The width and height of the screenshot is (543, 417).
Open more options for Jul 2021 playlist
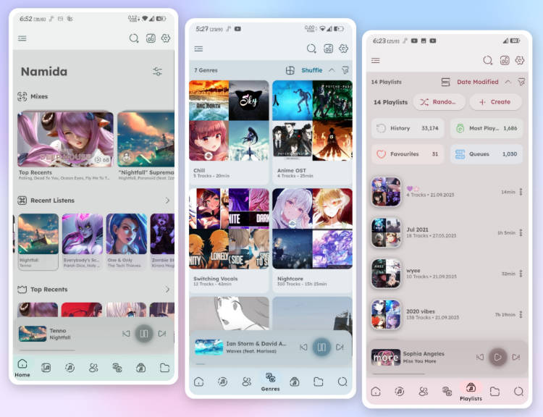[521, 232]
